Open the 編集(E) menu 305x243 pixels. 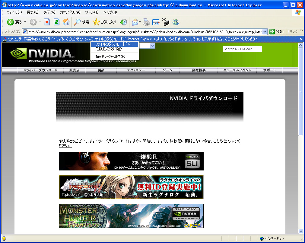[33, 12]
